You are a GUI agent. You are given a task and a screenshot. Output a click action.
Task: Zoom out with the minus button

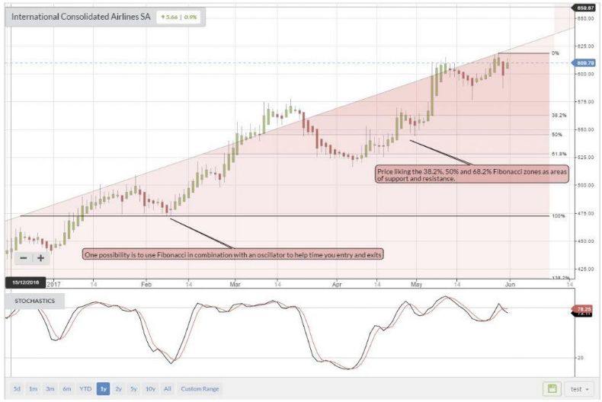point(24,258)
